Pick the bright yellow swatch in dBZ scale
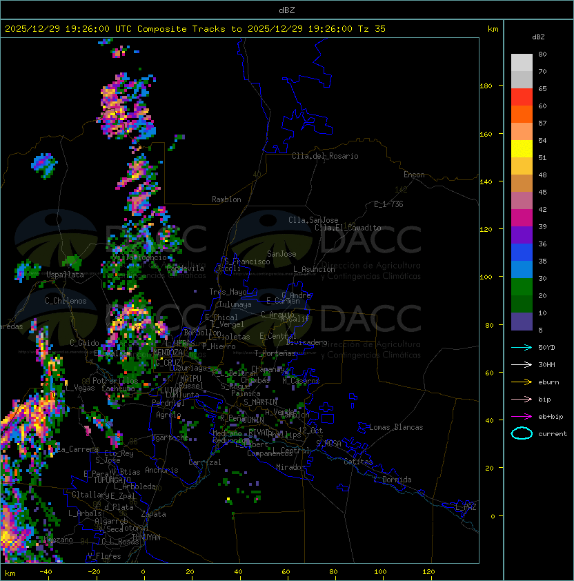 [x=522, y=149]
